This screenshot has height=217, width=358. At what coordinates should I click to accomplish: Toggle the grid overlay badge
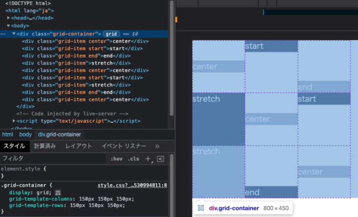pos(111,34)
